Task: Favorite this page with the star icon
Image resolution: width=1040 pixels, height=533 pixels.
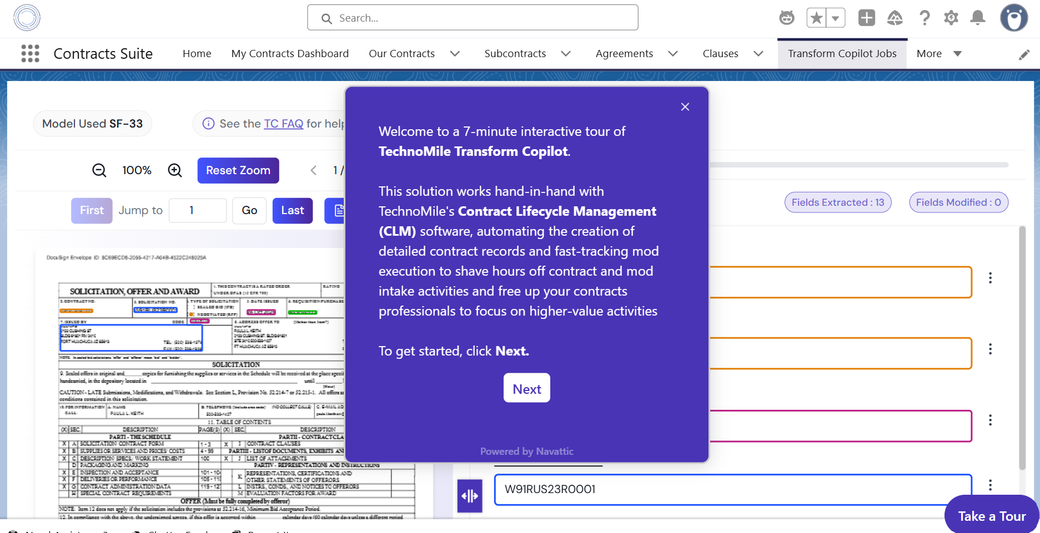Action: pyautogui.click(x=816, y=18)
